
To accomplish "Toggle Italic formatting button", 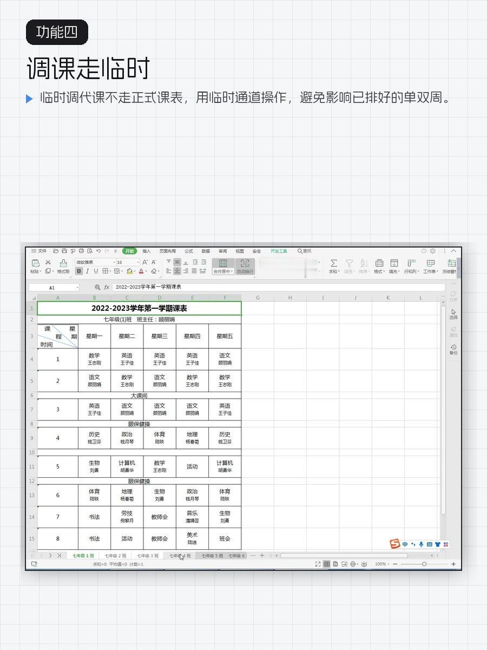I will (x=87, y=271).
